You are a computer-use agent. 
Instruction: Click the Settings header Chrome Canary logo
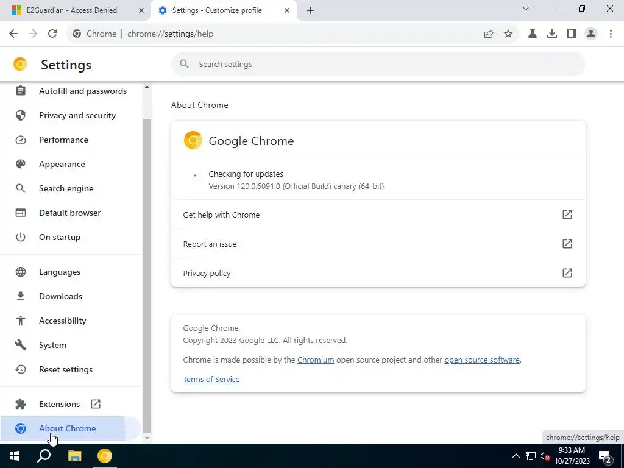(20, 64)
